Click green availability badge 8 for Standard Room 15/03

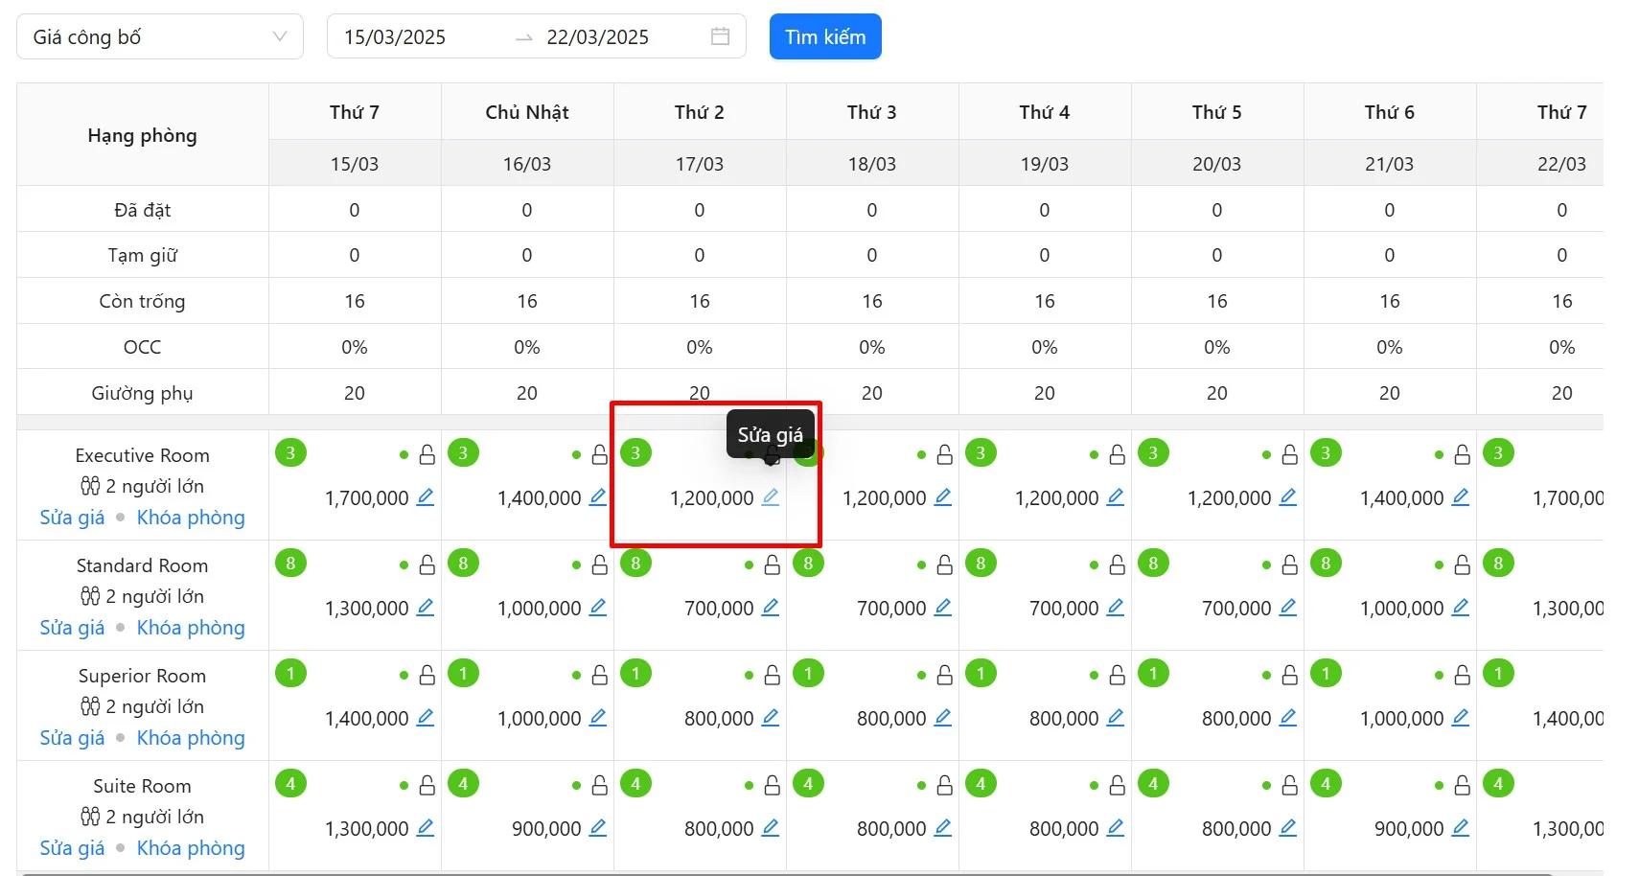[290, 564]
